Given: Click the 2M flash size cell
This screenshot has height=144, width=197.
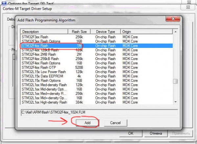Looking at the screenshot, I should [79, 54].
